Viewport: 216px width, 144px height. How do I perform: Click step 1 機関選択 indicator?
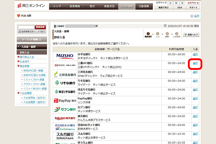point(148,35)
